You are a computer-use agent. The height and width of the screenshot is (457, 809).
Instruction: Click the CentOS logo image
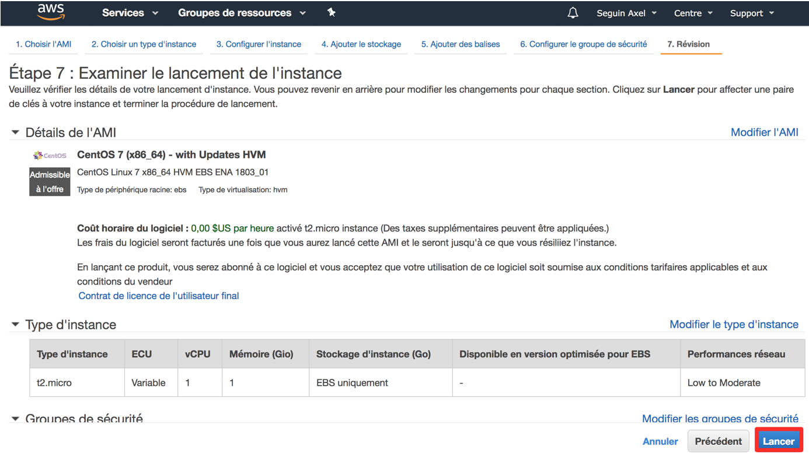click(x=50, y=156)
